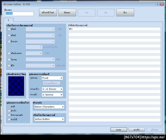The width and height of the screenshot is (166, 140).
Task: Open the self switch letter dropdown
Action: pyautogui.click(x=34, y=53)
